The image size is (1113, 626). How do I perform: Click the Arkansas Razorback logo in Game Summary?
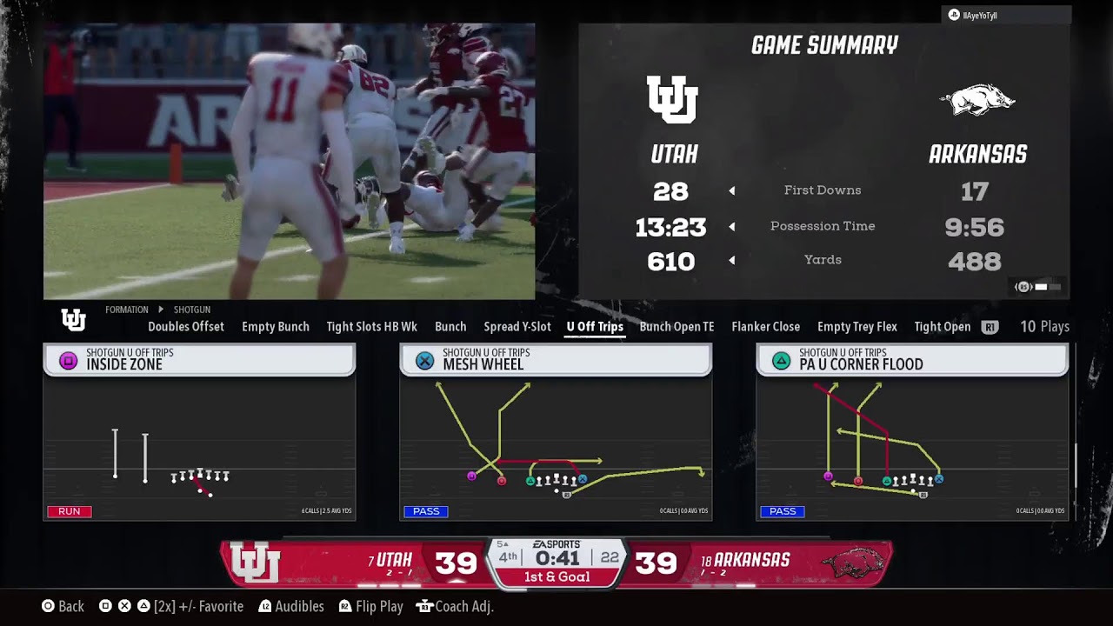[977, 100]
